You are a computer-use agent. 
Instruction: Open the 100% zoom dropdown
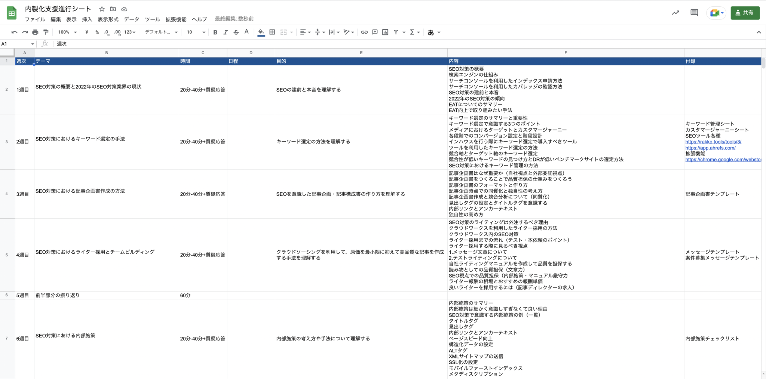coord(67,32)
